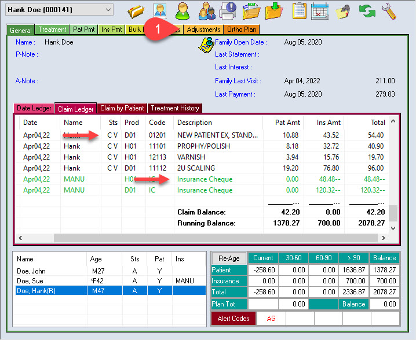Click the Pat Amt column header
This screenshot has height=340, width=416.
coord(283,123)
